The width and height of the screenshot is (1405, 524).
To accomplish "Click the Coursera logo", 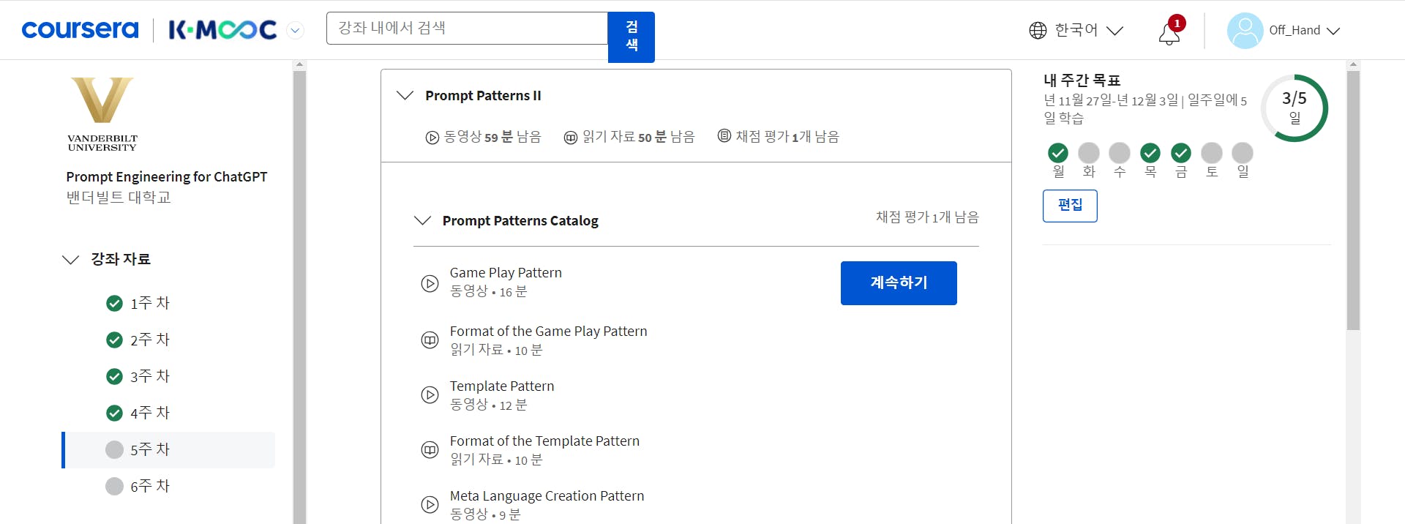I will 80,30.
